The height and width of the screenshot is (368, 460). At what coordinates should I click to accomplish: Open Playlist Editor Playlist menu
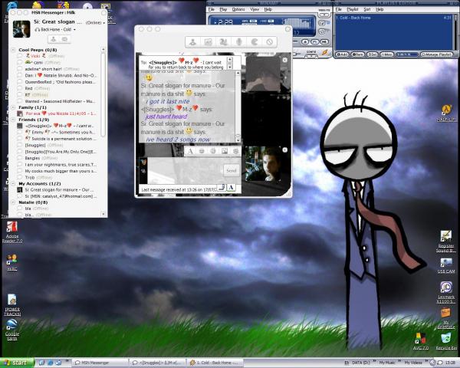(353, 9)
